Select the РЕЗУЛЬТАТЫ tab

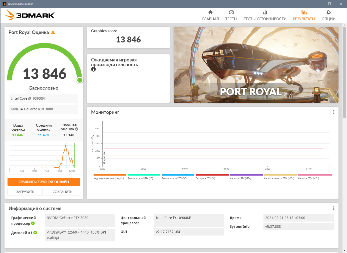[304, 15]
